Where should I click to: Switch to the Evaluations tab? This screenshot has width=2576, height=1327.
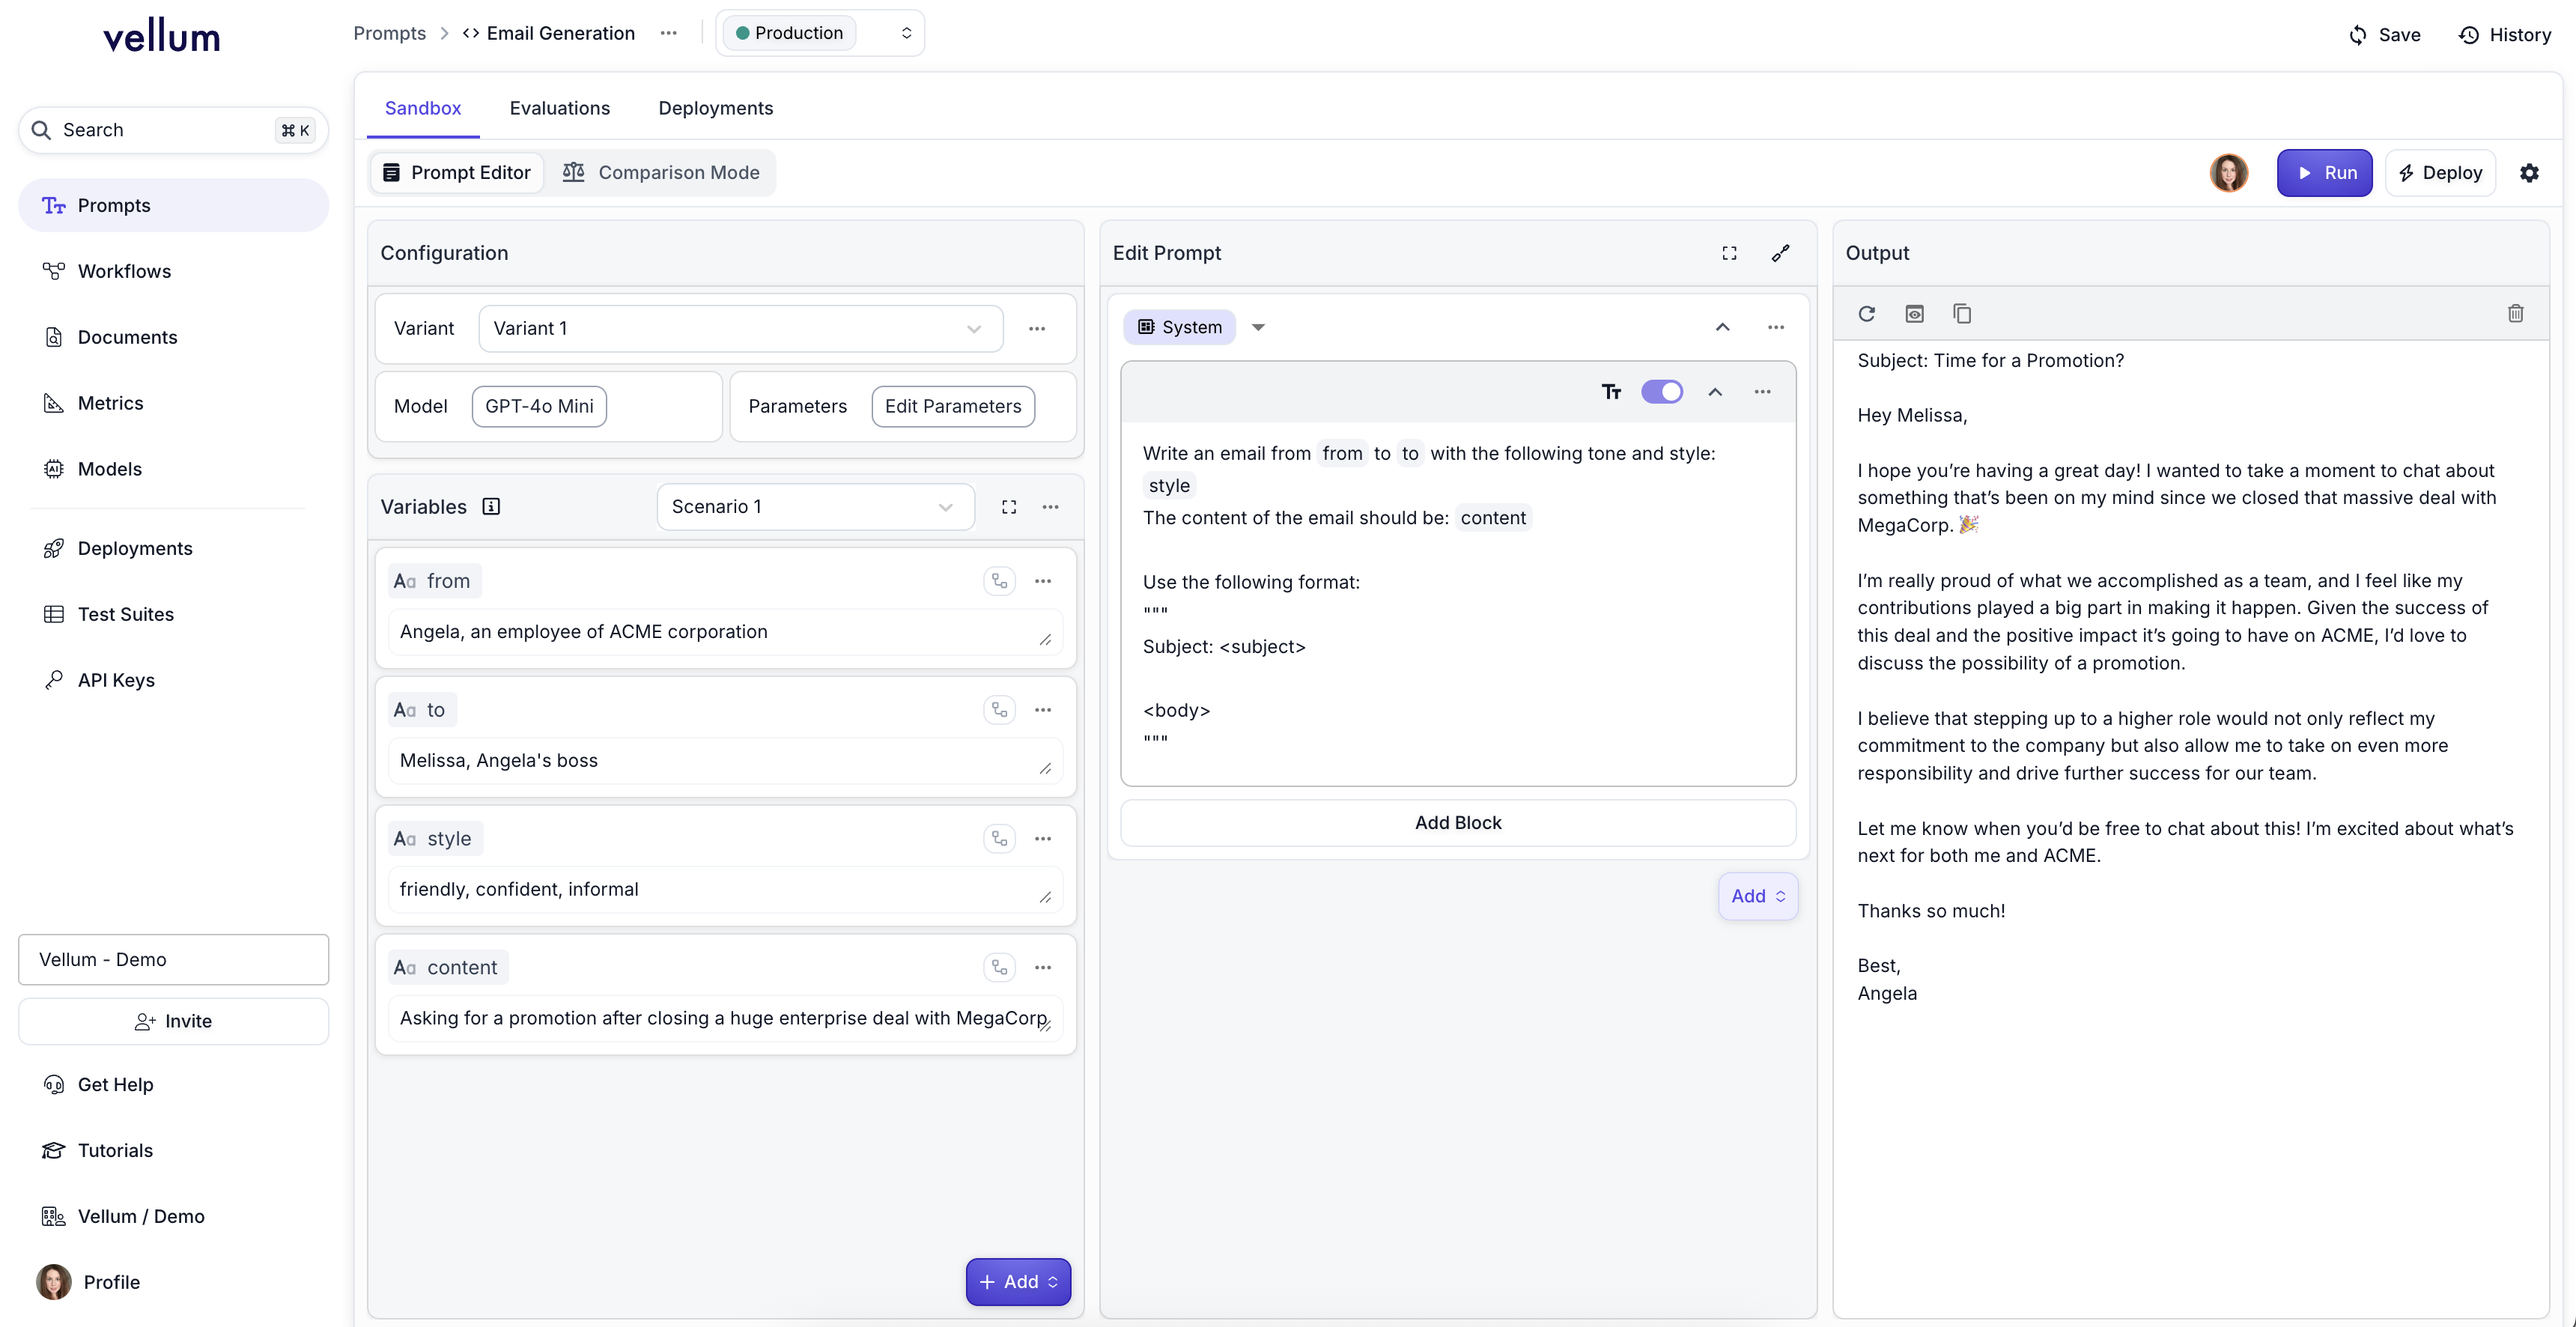pos(559,108)
